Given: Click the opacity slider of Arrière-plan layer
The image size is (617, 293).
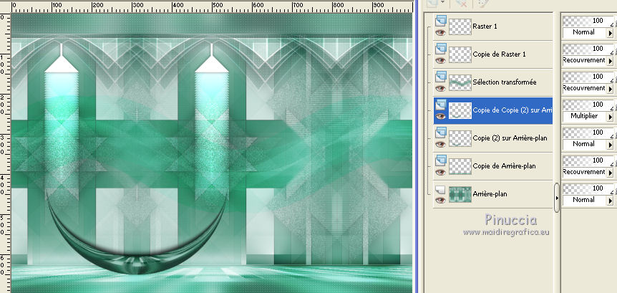Looking at the screenshot, I should [588, 188].
